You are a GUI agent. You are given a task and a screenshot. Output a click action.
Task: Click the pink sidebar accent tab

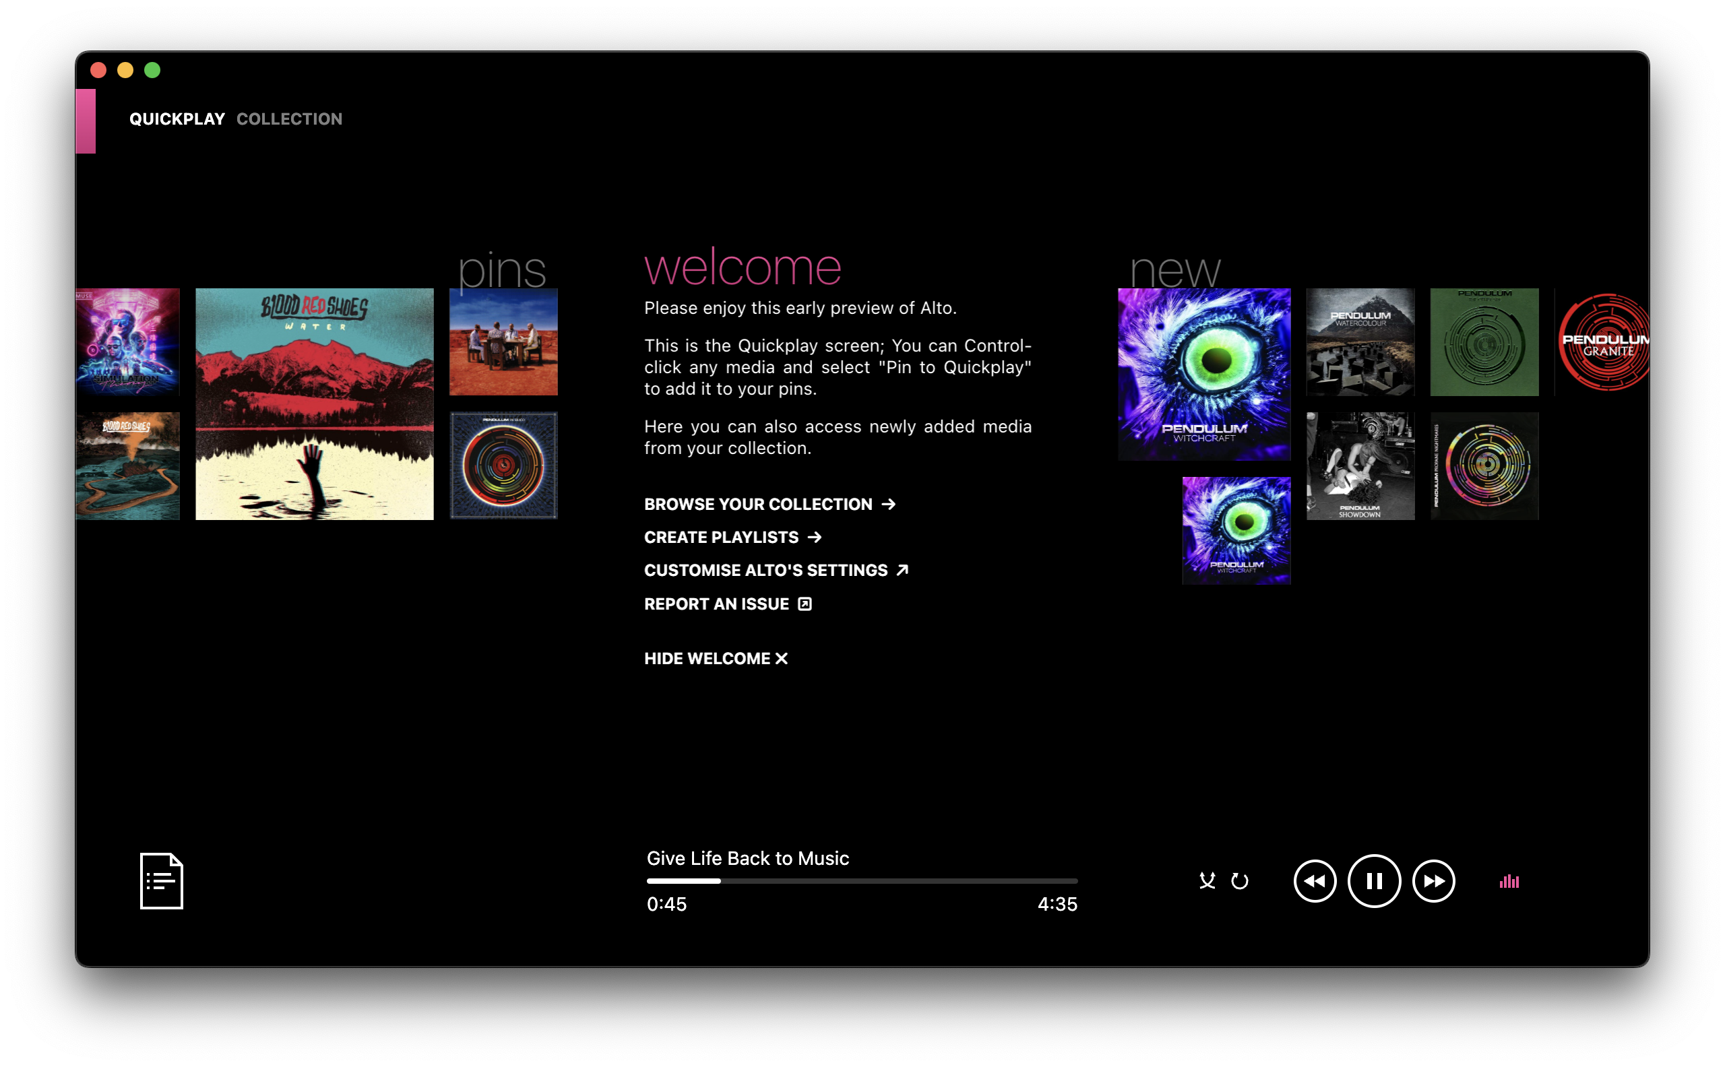pos(86,121)
